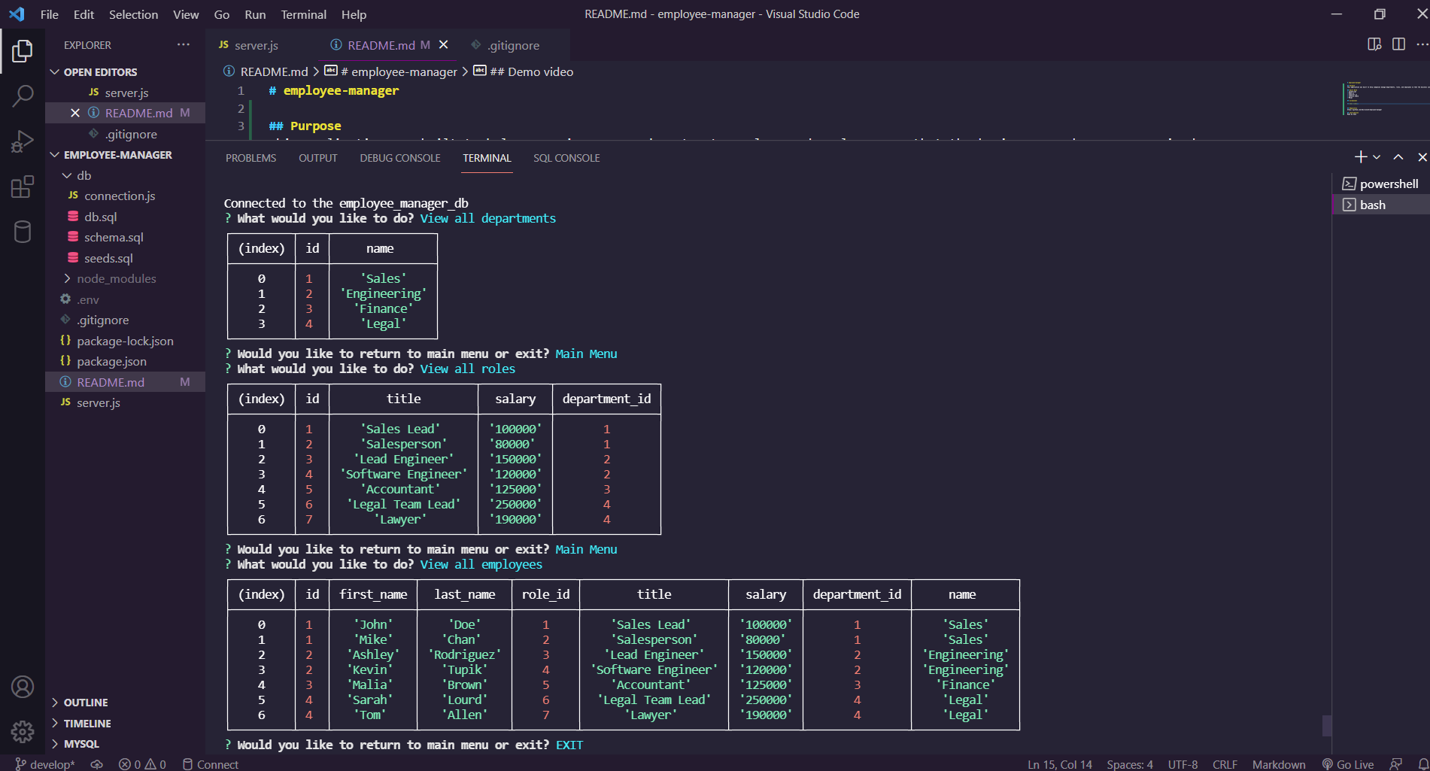Open the Terminal menu
Screen dimensions: 1430x771
coord(303,14)
